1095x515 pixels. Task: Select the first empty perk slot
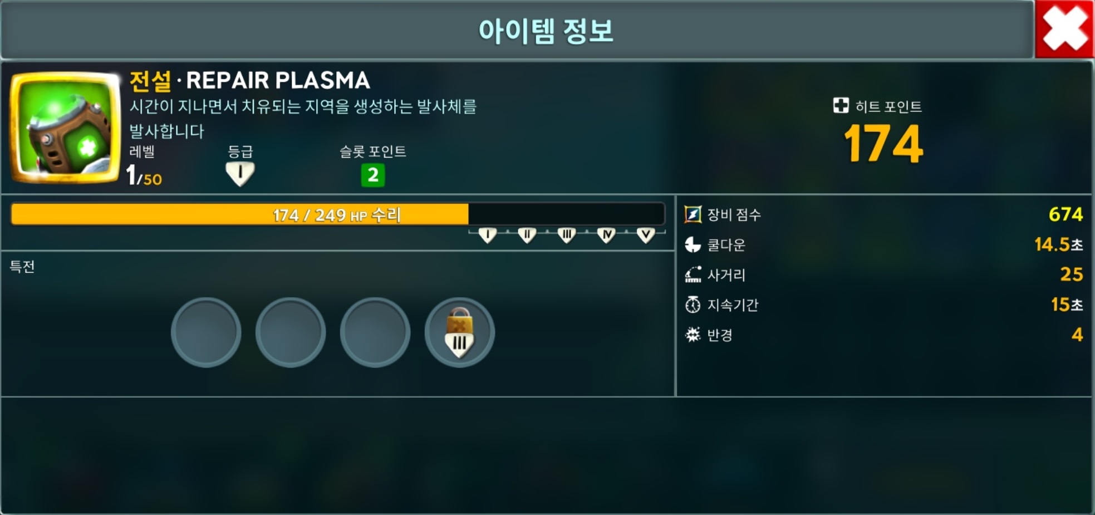[x=206, y=332]
